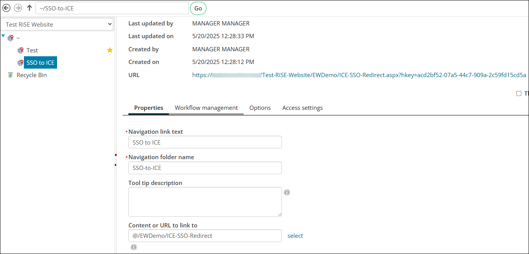The height and width of the screenshot is (254, 529).
Task: Click the star icon beside Test
Action: 110,50
